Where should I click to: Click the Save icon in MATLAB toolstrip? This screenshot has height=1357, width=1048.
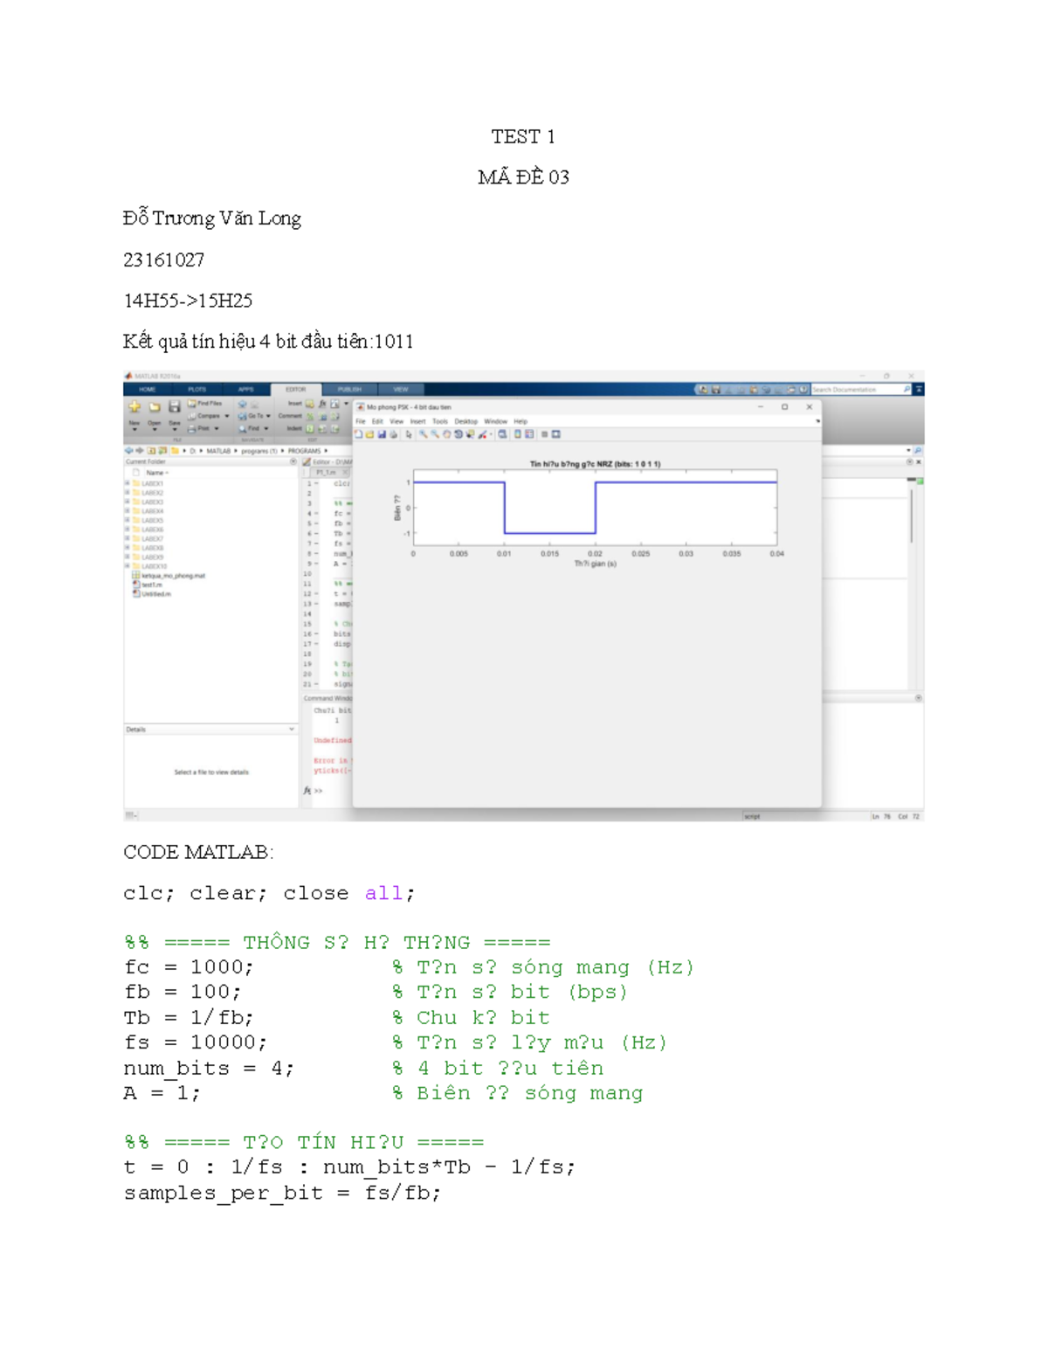(174, 407)
